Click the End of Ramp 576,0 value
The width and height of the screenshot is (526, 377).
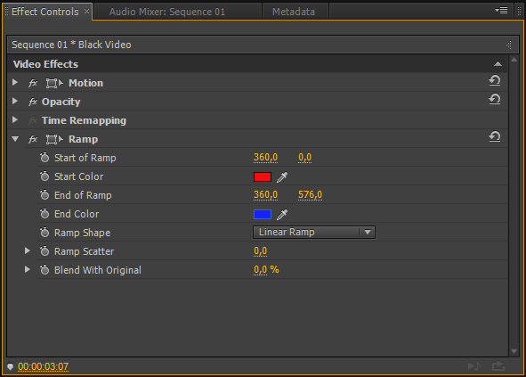click(310, 195)
